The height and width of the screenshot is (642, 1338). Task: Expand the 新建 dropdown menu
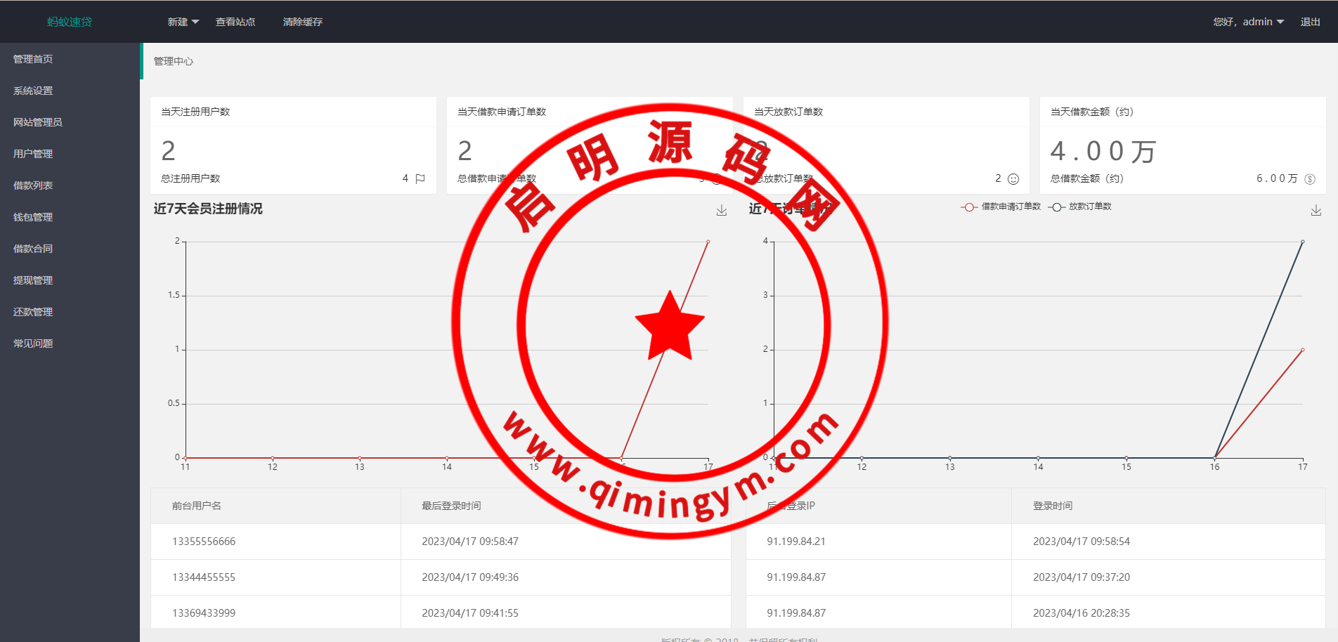click(x=183, y=22)
